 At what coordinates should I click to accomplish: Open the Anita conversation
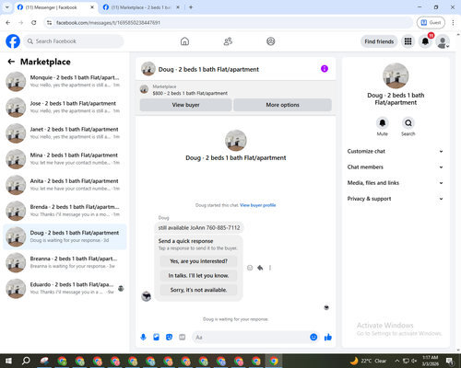click(65, 185)
